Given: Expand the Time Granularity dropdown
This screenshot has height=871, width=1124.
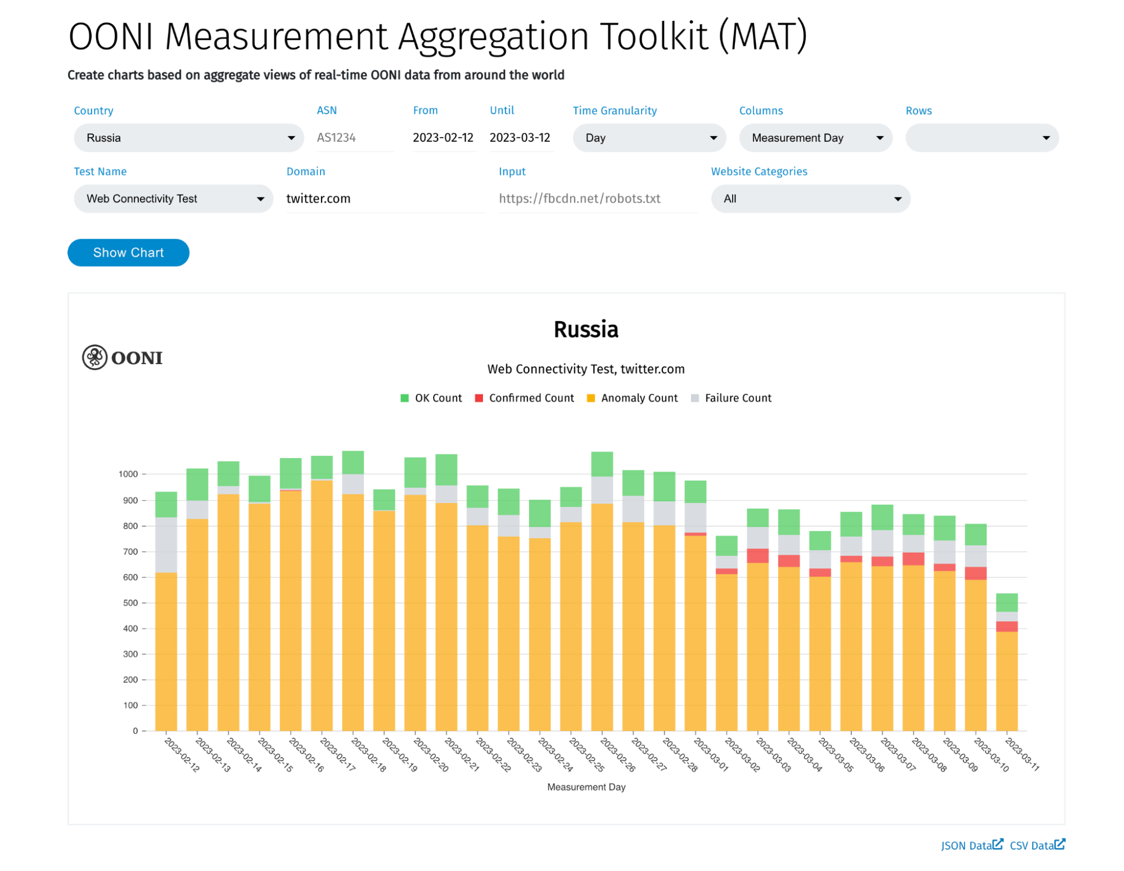Looking at the screenshot, I should click(649, 138).
